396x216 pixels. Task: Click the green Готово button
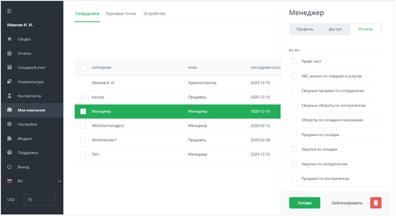304,203
